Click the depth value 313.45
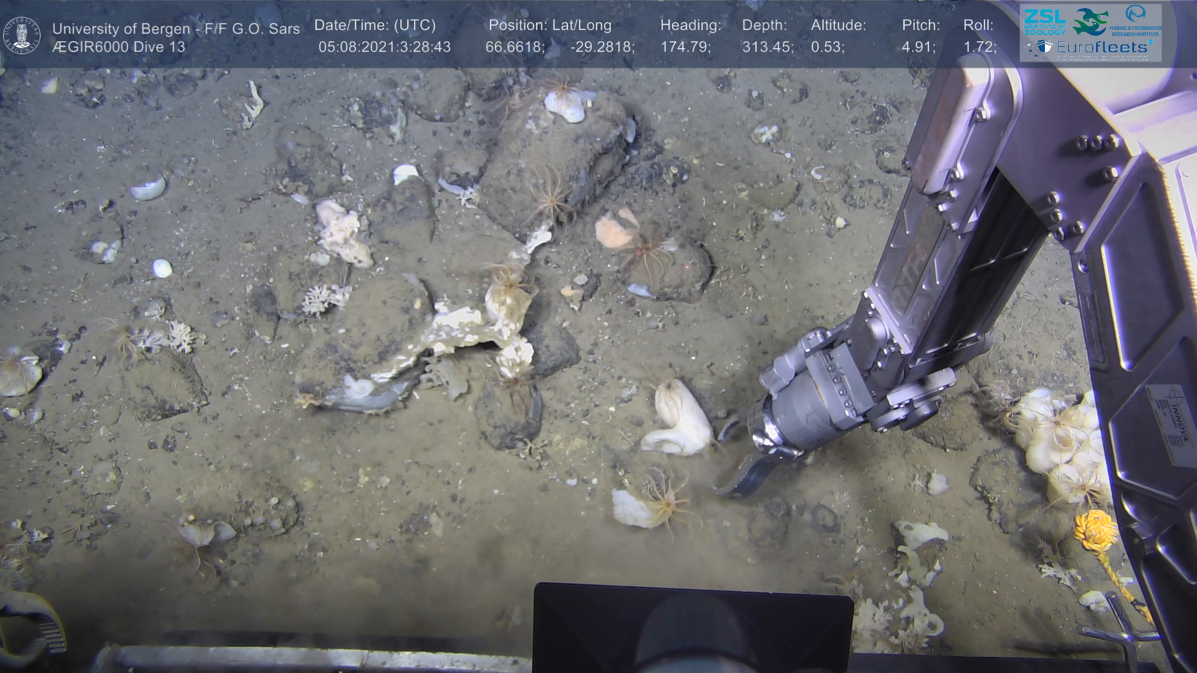The height and width of the screenshot is (673, 1197). pyautogui.click(x=767, y=47)
